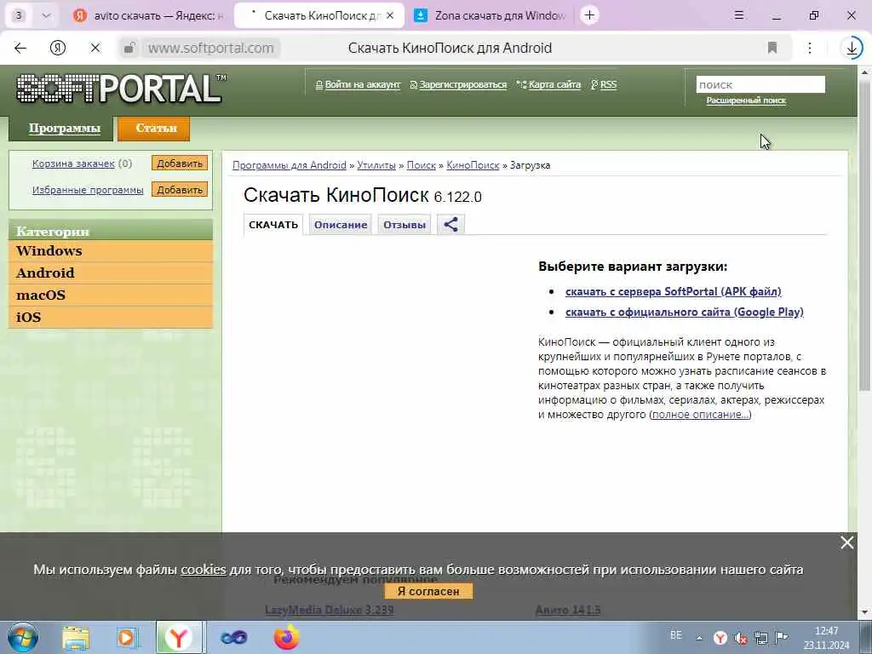The height and width of the screenshot is (654, 872).
Task: Click the SoftPortal logo
Action: tap(121, 89)
